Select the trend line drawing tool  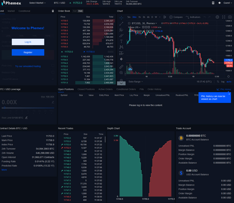click(x=121, y=24)
